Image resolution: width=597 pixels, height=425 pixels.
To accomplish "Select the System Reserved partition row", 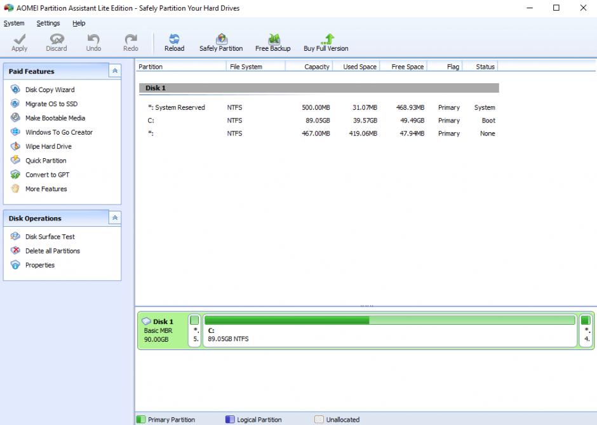I will pyautogui.click(x=319, y=107).
